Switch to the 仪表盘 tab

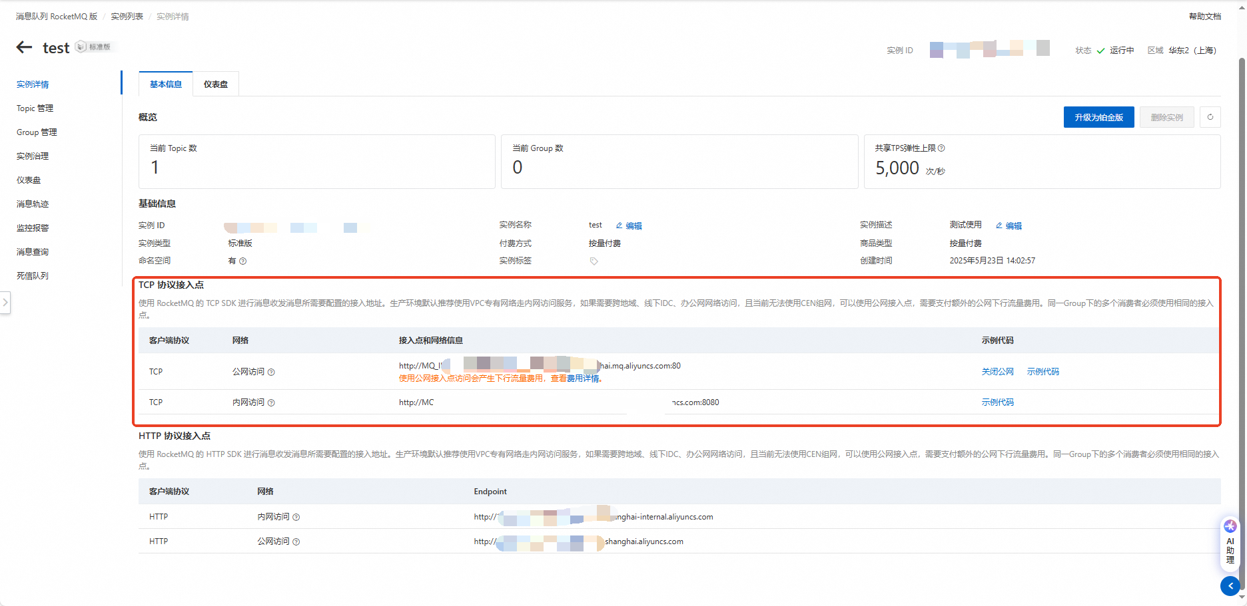tap(216, 84)
